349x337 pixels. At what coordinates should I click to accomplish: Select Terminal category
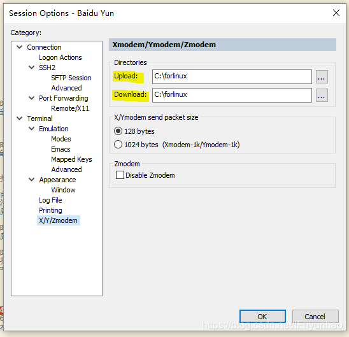(40, 118)
